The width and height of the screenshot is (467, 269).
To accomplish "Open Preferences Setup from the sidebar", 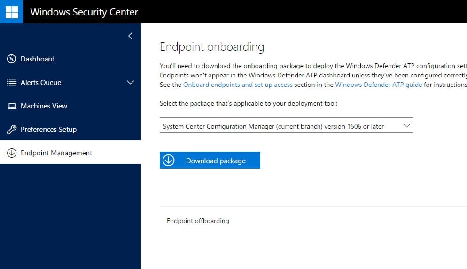I will 48,130.
